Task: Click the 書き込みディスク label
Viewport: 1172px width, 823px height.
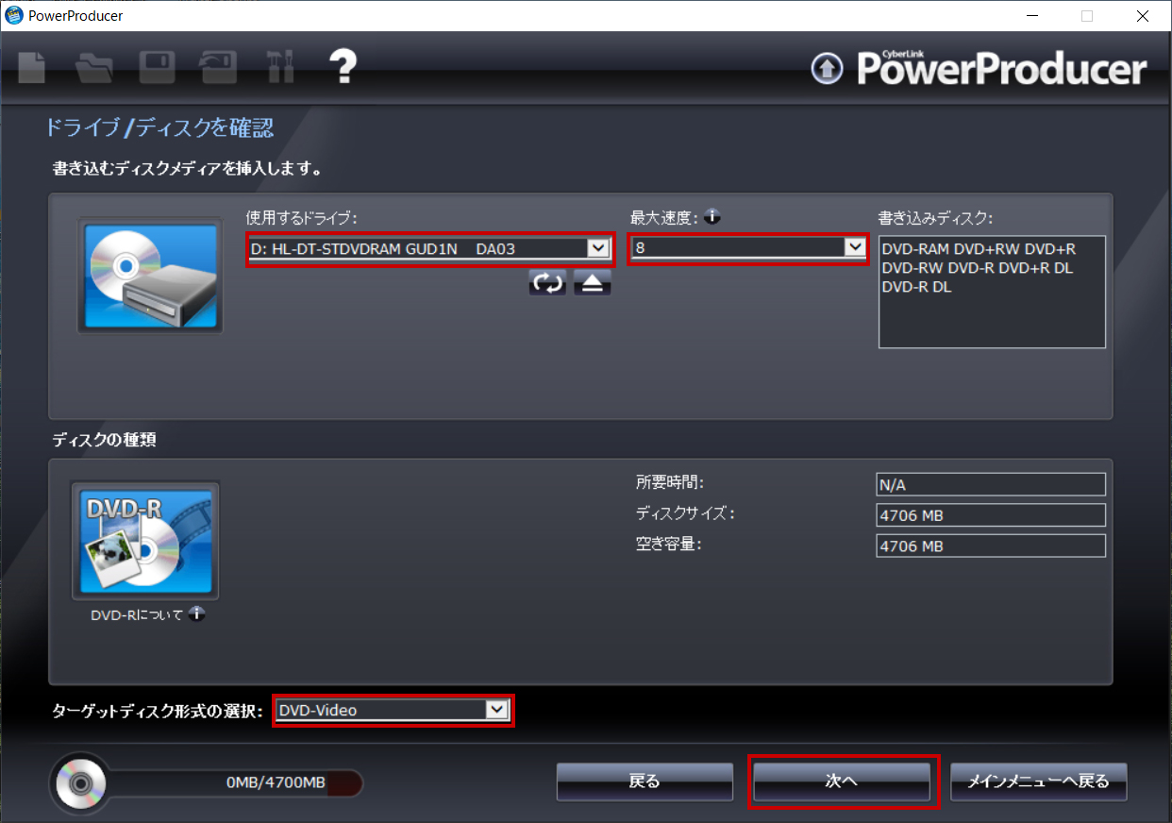Action: 935,218
